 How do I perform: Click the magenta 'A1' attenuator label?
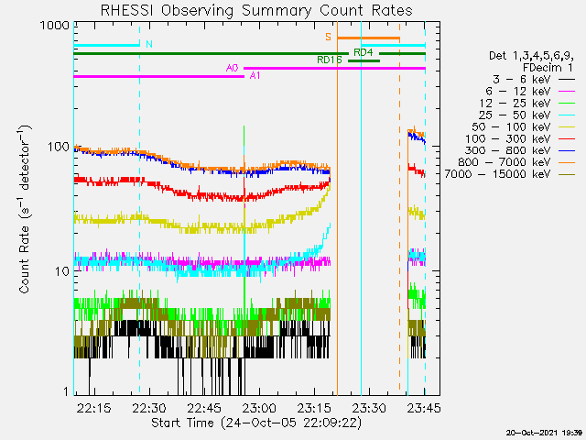[255, 75]
